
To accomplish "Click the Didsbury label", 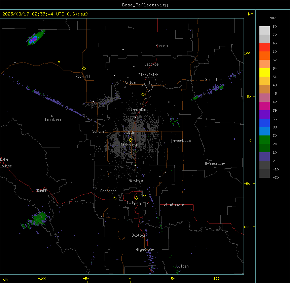I will [129, 145].
